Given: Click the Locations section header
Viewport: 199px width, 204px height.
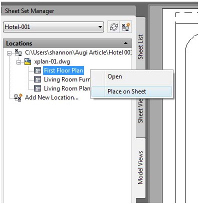Looking at the screenshot, I should (x=67, y=43).
